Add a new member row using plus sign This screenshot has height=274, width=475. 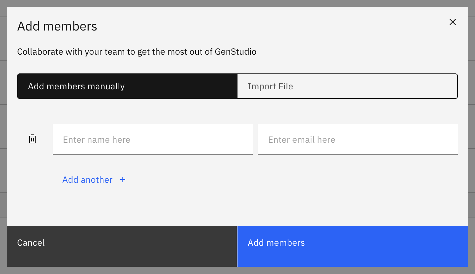tap(123, 180)
